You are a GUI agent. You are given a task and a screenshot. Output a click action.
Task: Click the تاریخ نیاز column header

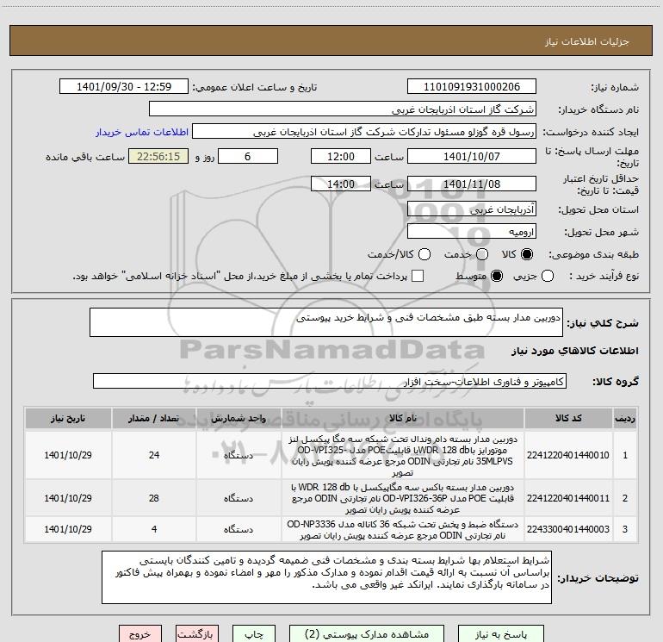pos(68,419)
